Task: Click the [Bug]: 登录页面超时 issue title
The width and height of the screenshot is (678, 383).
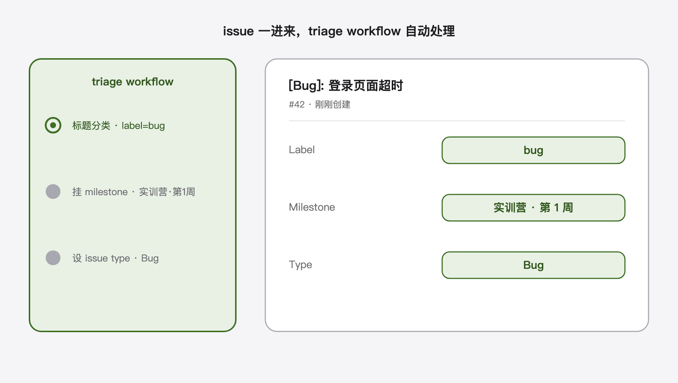Action: pyautogui.click(x=346, y=85)
